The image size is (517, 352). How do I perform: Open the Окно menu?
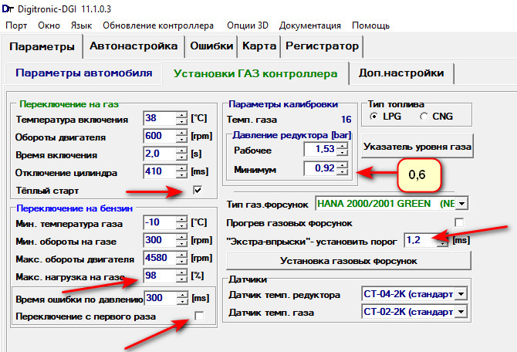click(49, 25)
